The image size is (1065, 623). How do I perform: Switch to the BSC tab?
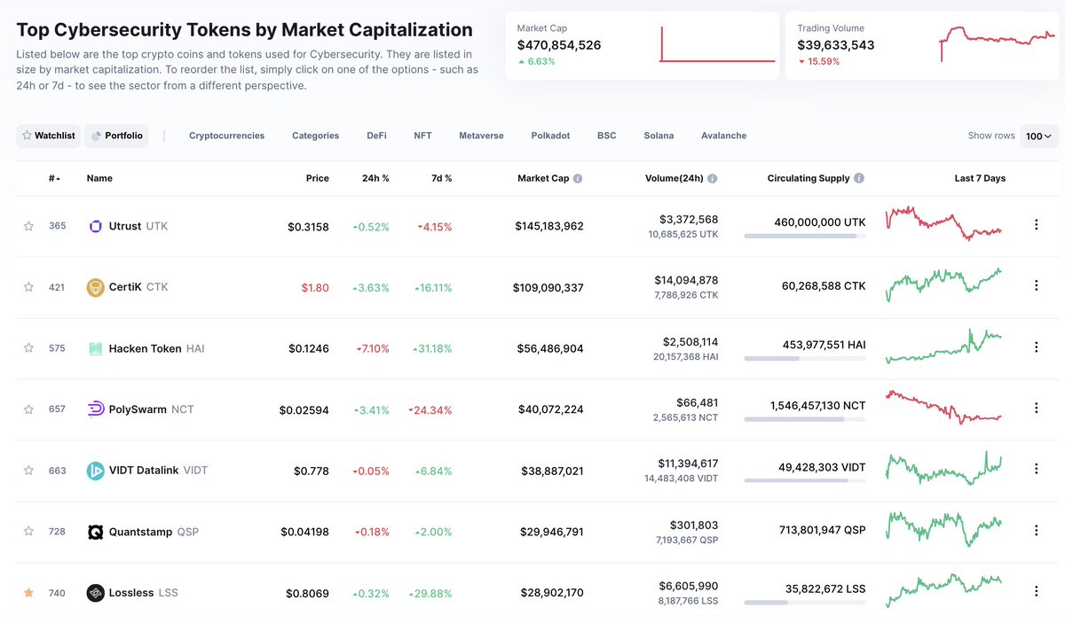click(x=606, y=136)
